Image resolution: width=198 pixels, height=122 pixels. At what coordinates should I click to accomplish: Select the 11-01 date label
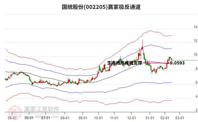click(114, 118)
